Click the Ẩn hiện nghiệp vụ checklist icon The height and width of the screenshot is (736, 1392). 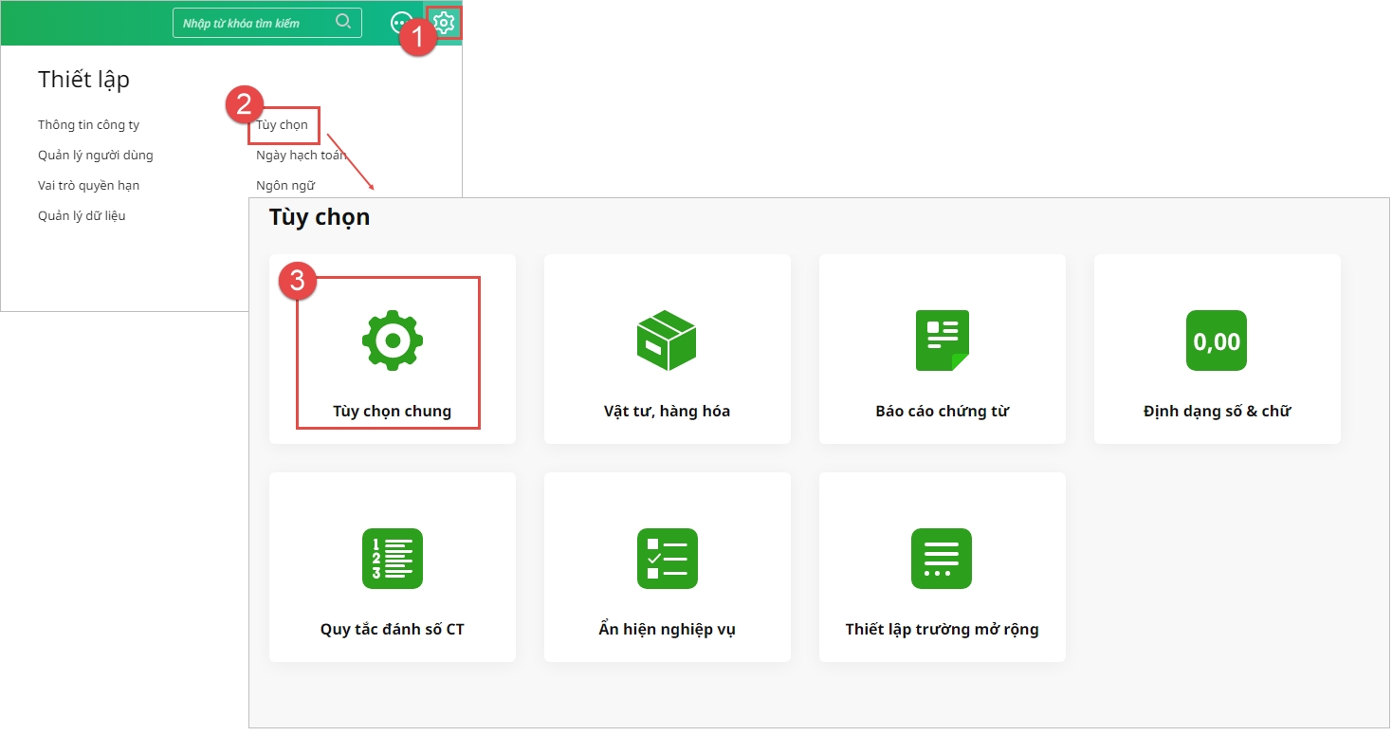click(x=667, y=559)
